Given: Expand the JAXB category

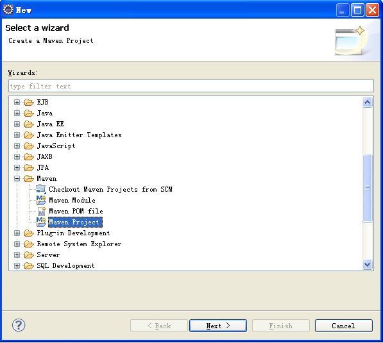Looking at the screenshot, I should pyautogui.click(x=17, y=156).
